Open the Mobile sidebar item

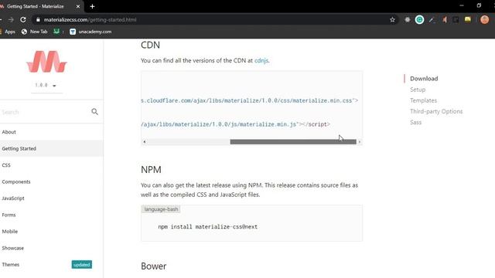point(10,232)
